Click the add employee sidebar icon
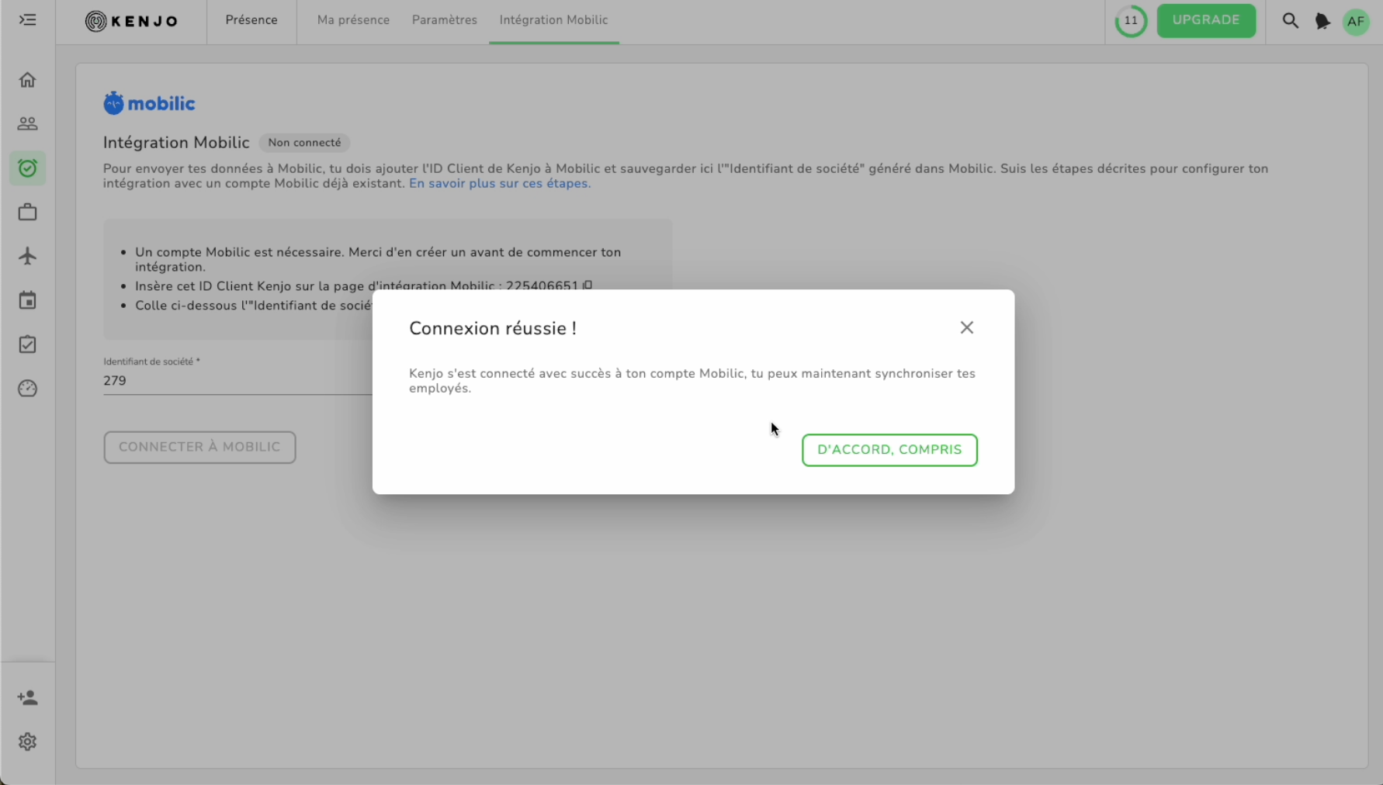Image resolution: width=1383 pixels, height=785 pixels. click(x=28, y=698)
